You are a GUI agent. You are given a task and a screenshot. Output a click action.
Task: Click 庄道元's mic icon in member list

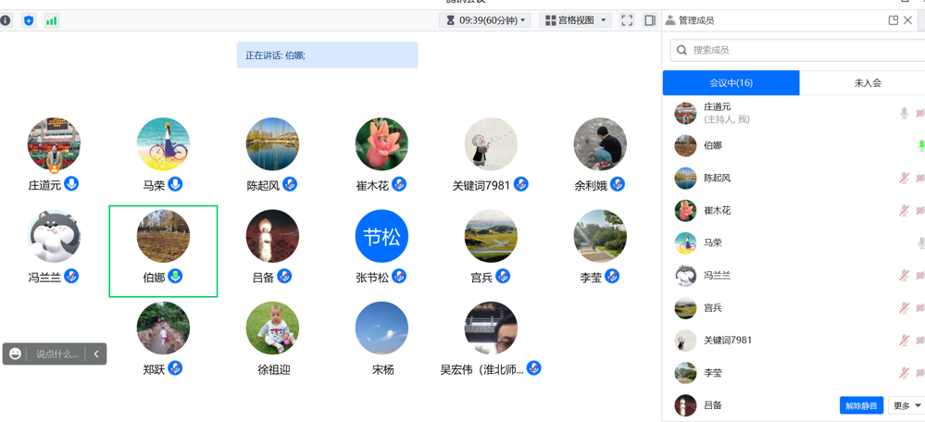[x=904, y=113]
